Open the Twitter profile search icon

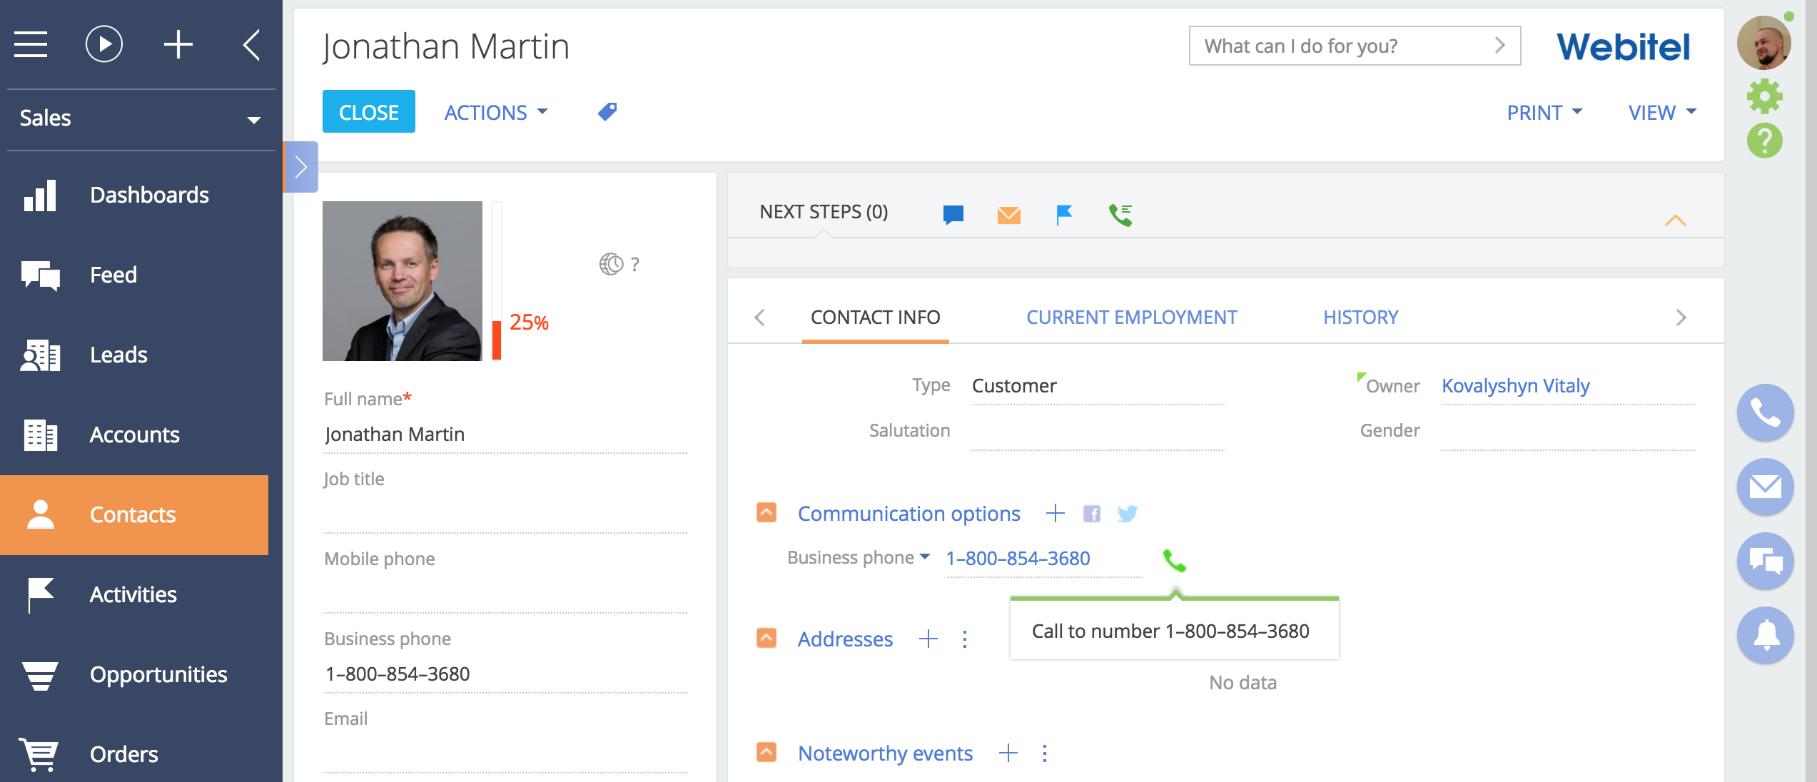pyautogui.click(x=1128, y=513)
